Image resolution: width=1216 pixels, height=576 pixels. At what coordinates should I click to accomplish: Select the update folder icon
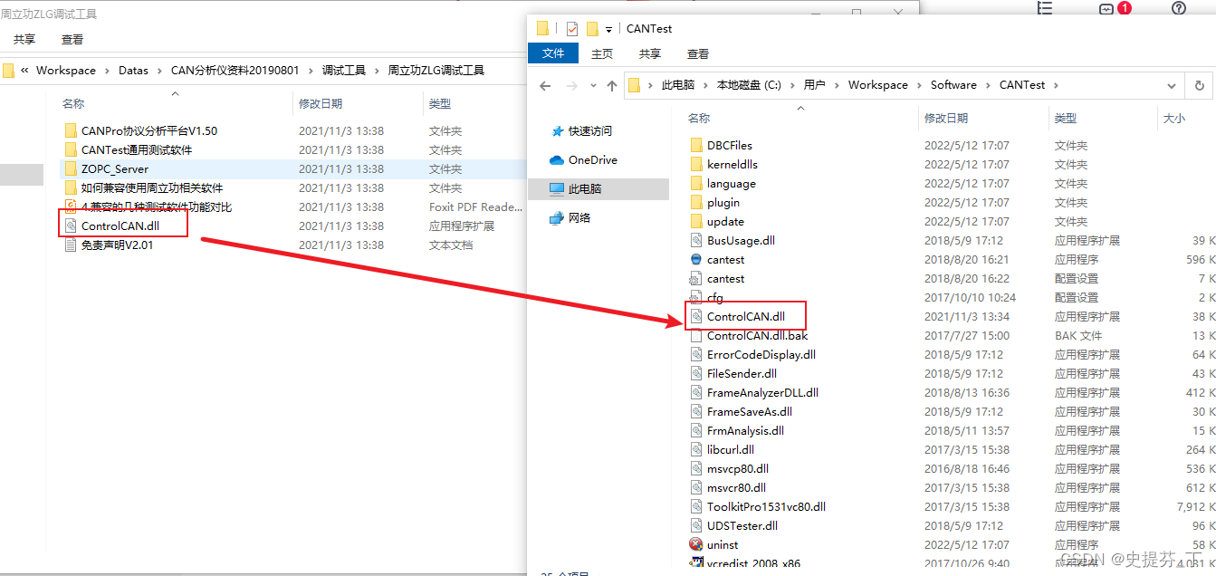(695, 221)
